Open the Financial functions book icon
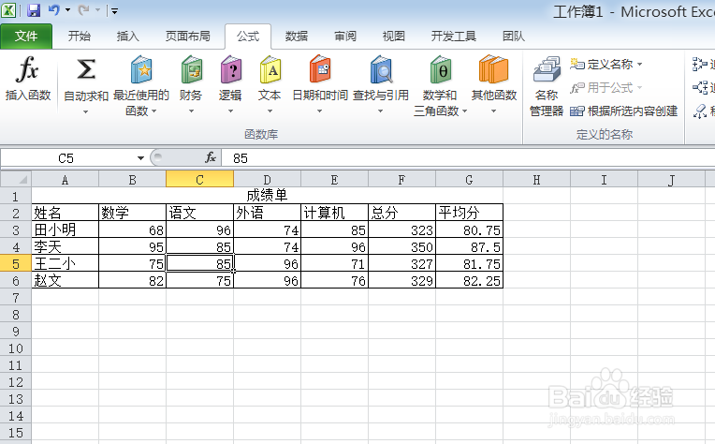Screen dimensions: 715x444 191,69
